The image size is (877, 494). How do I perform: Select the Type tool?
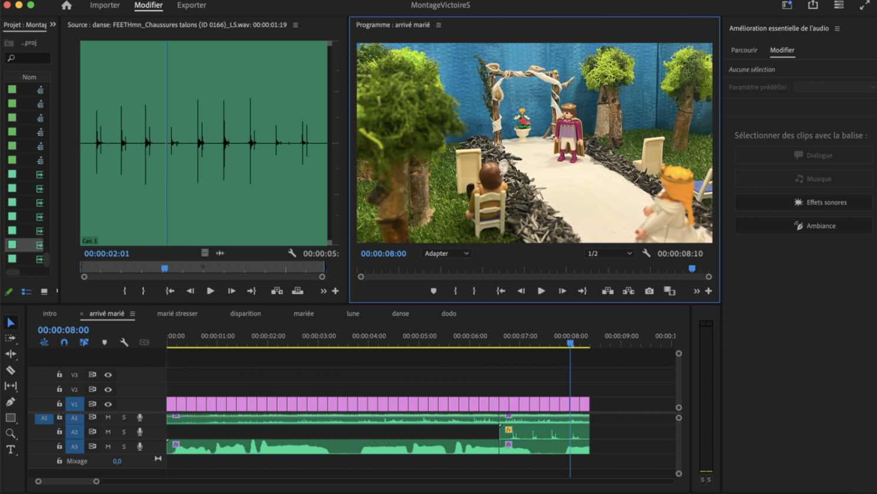pyautogui.click(x=11, y=449)
